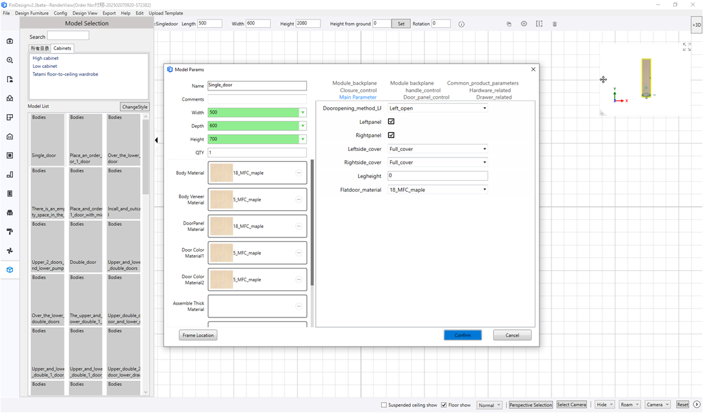Click the Legheight input field
This screenshot has width=703, height=413.
tap(437, 176)
